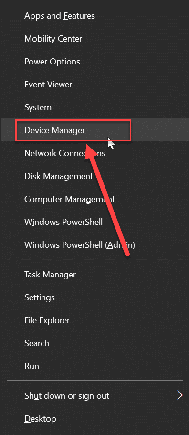Open the Run dialog entry
Image resolution: width=189 pixels, height=435 pixels.
(x=94, y=366)
